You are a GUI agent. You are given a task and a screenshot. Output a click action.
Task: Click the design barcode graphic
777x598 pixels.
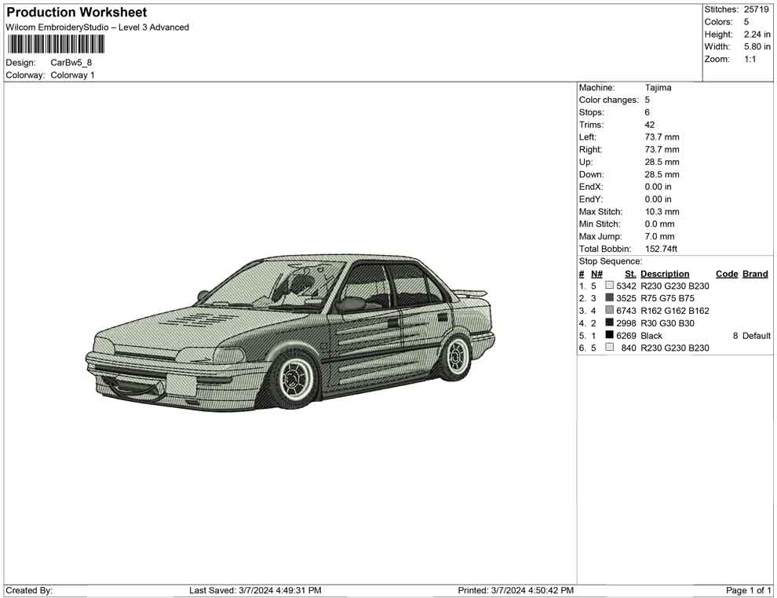point(56,45)
